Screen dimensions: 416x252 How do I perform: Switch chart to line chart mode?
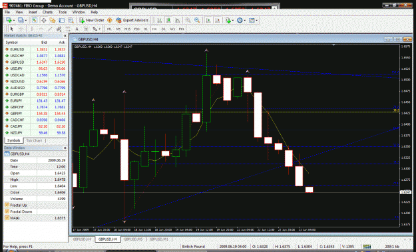click(178, 20)
